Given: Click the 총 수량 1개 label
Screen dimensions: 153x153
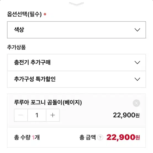Looking at the screenshot, I should 27,137.
